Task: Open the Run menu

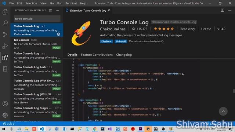Action: 59,3
